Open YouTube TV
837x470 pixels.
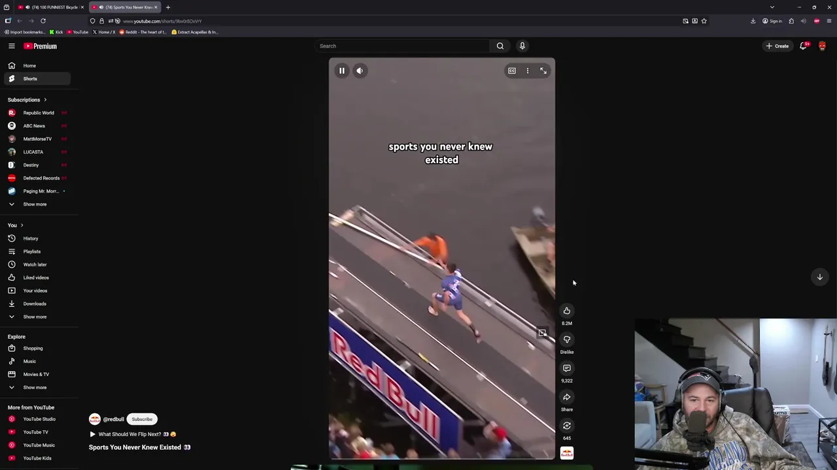[36, 432]
